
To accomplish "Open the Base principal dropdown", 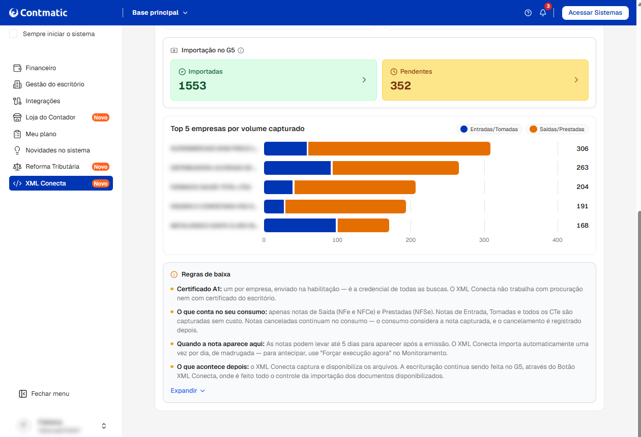I will point(160,13).
